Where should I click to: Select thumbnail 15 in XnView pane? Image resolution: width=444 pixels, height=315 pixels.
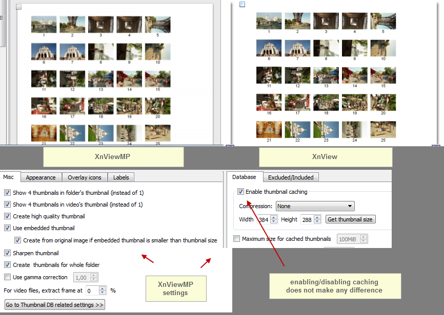pos(383,75)
